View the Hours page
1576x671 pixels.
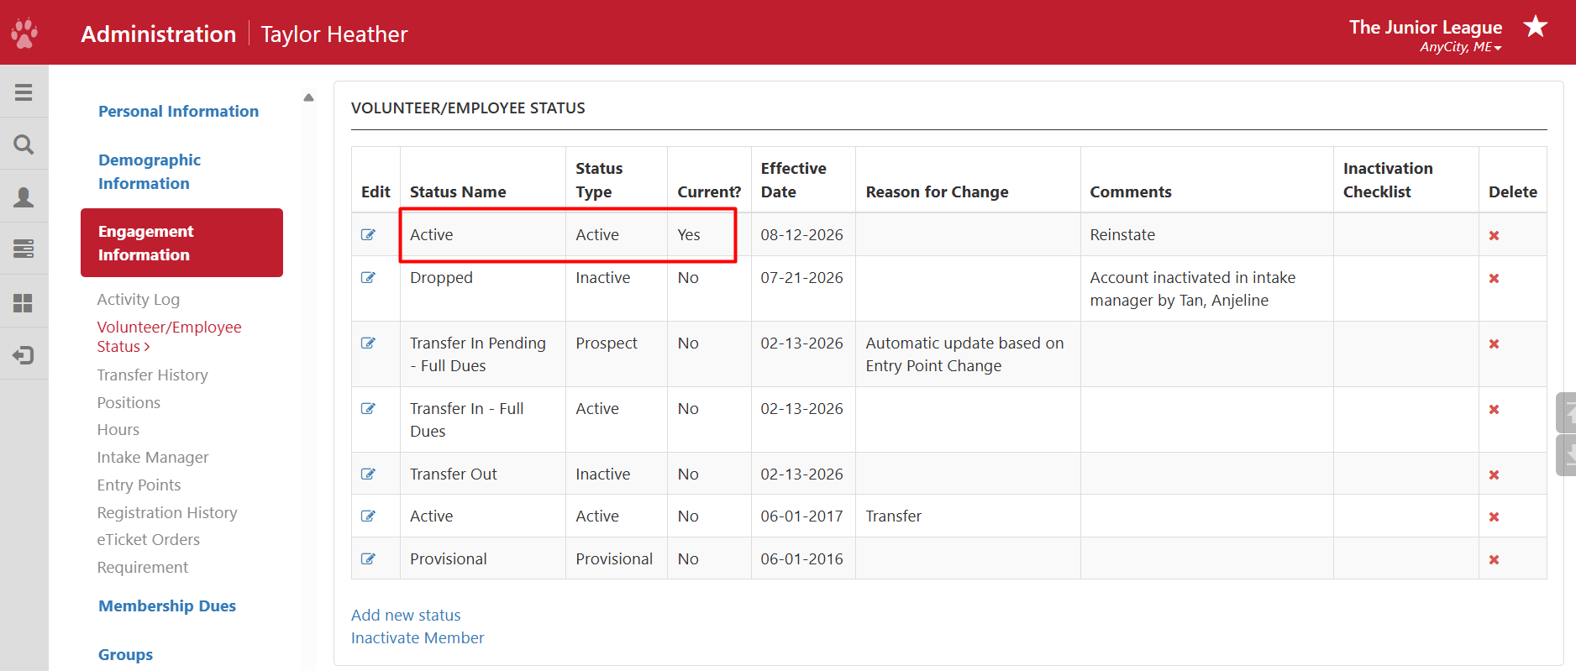(118, 429)
